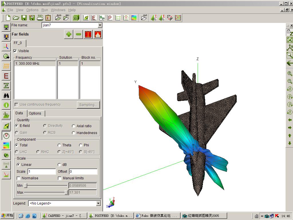Open file using the folder toolbar icon
Image resolution: width=293 pixels, height=220 pixels.
(16, 18)
